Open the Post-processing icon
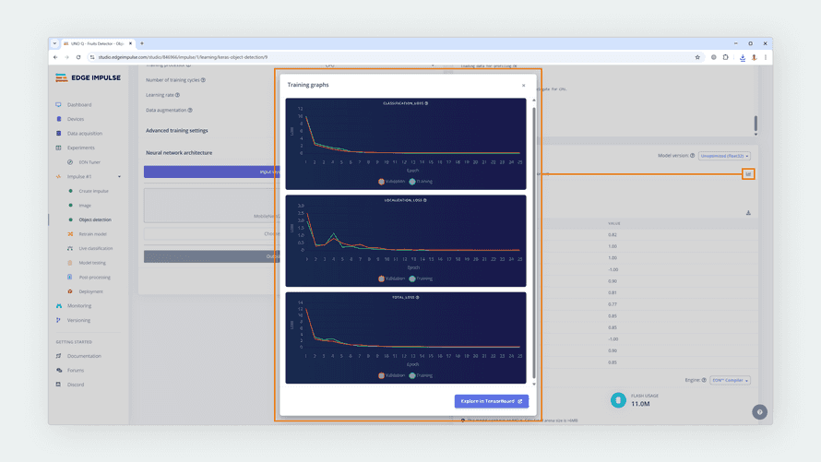This screenshot has height=462, width=821. pos(70,277)
